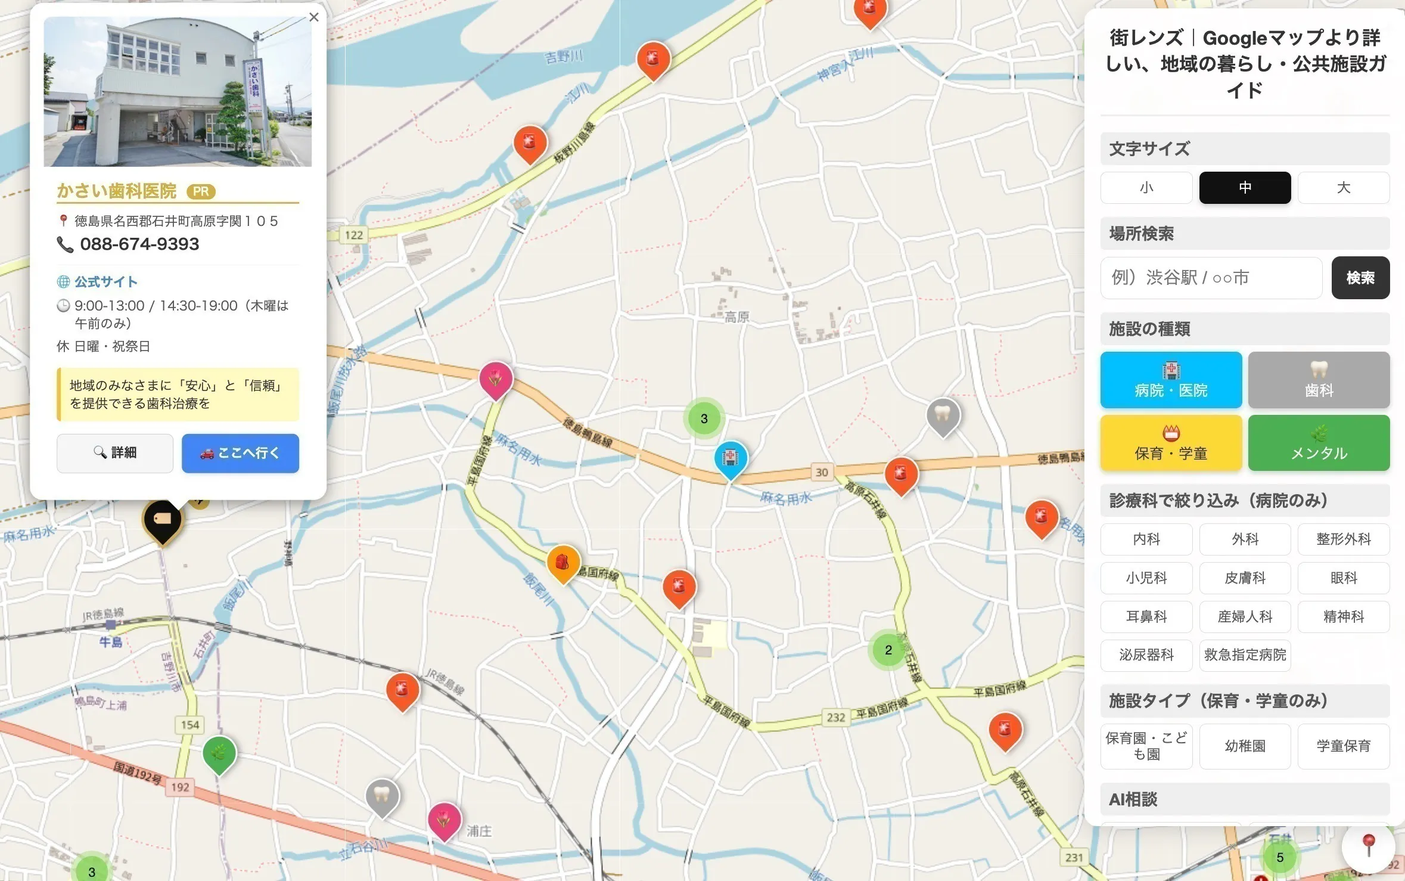This screenshot has height=881, width=1405.
Task: Click the black selected pin marker
Action: coord(162,519)
